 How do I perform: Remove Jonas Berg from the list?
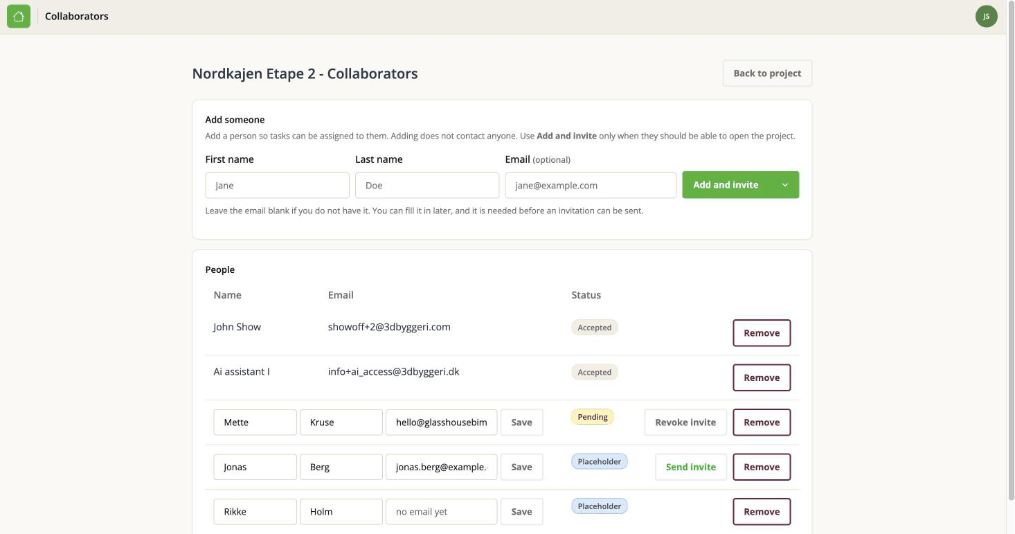coord(762,467)
